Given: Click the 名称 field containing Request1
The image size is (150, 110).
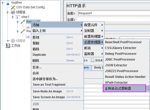Looking at the screenshot, I should 114,13.
